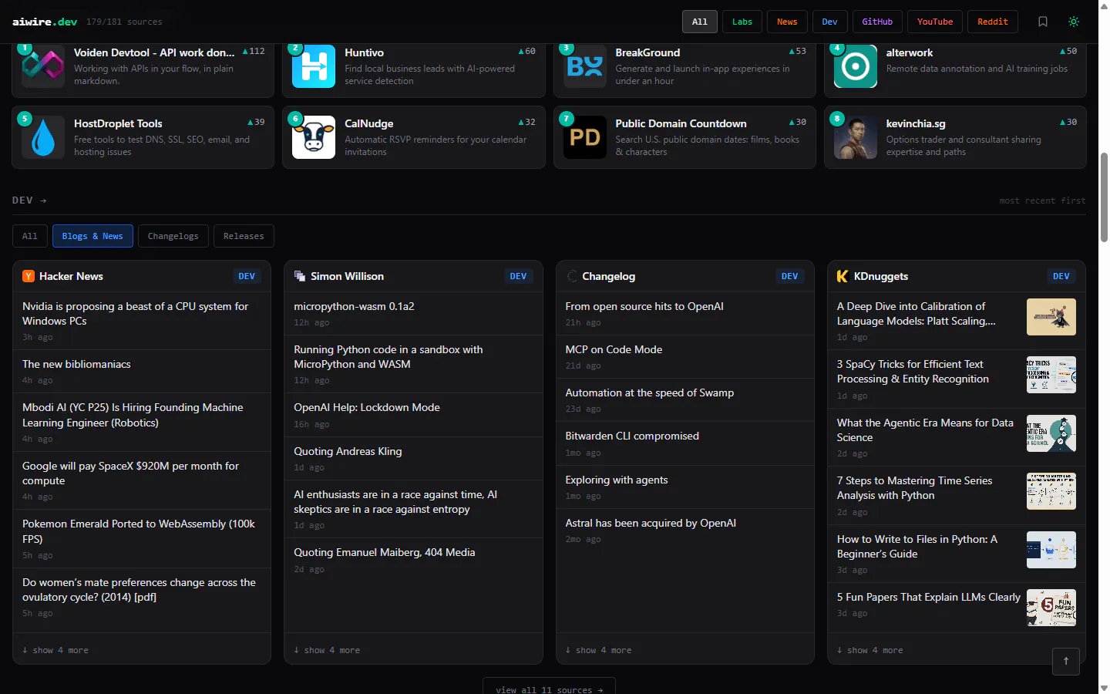This screenshot has width=1110, height=694.
Task: Select the Reddit filter
Action: coord(993,22)
